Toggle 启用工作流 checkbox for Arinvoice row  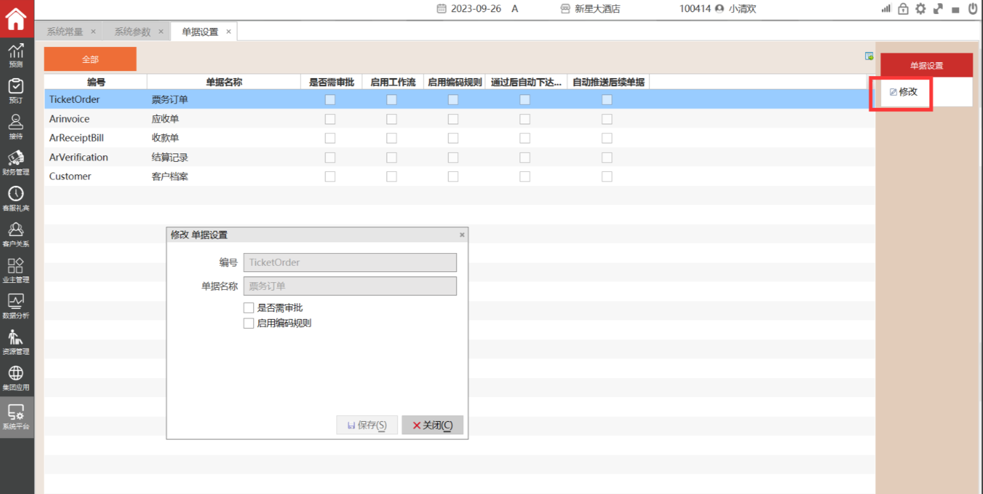pyautogui.click(x=392, y=119)
